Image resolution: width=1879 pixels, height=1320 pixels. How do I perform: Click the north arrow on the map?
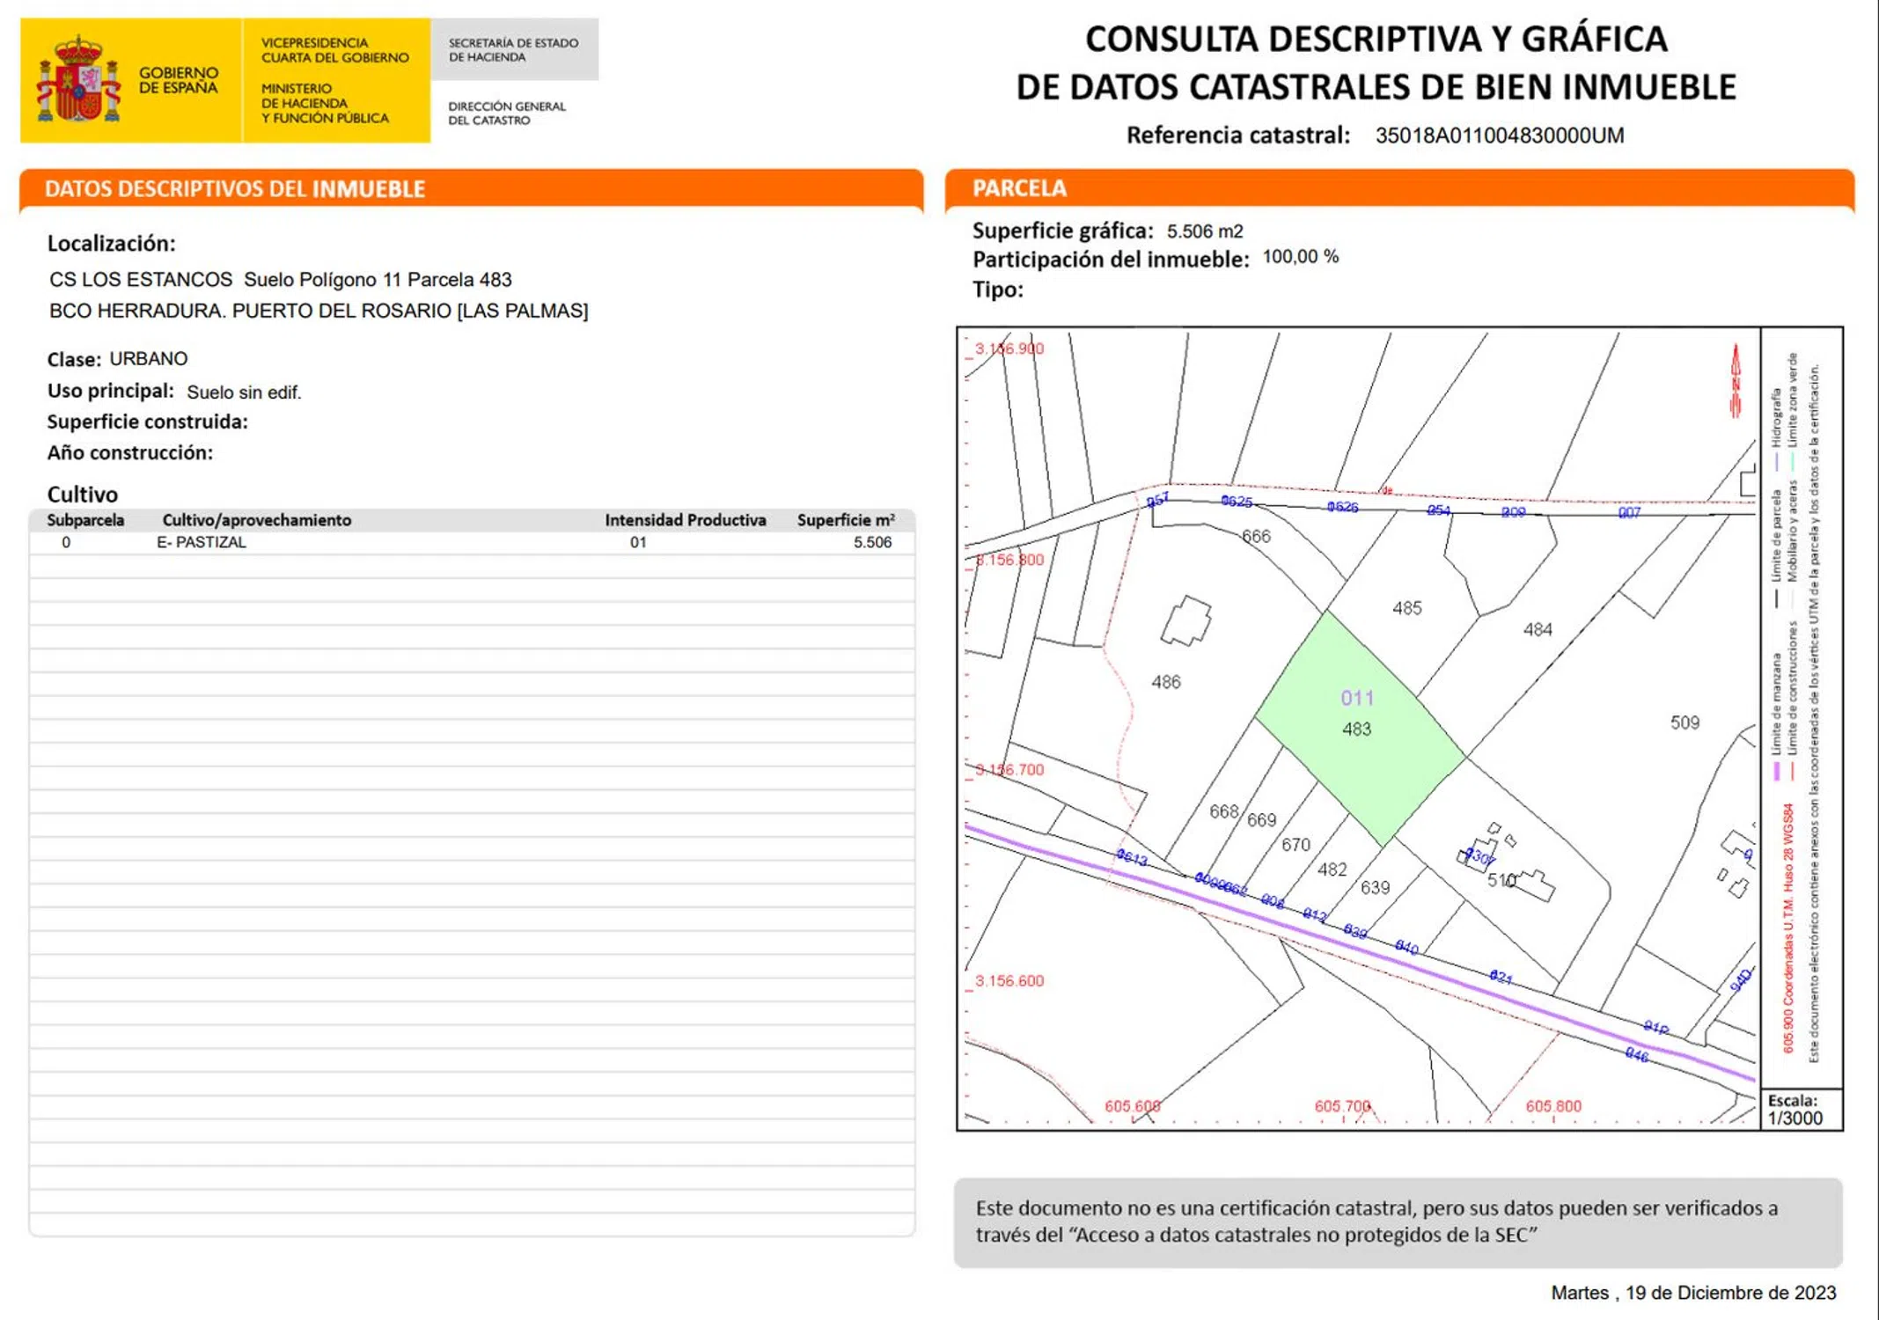1736,380
